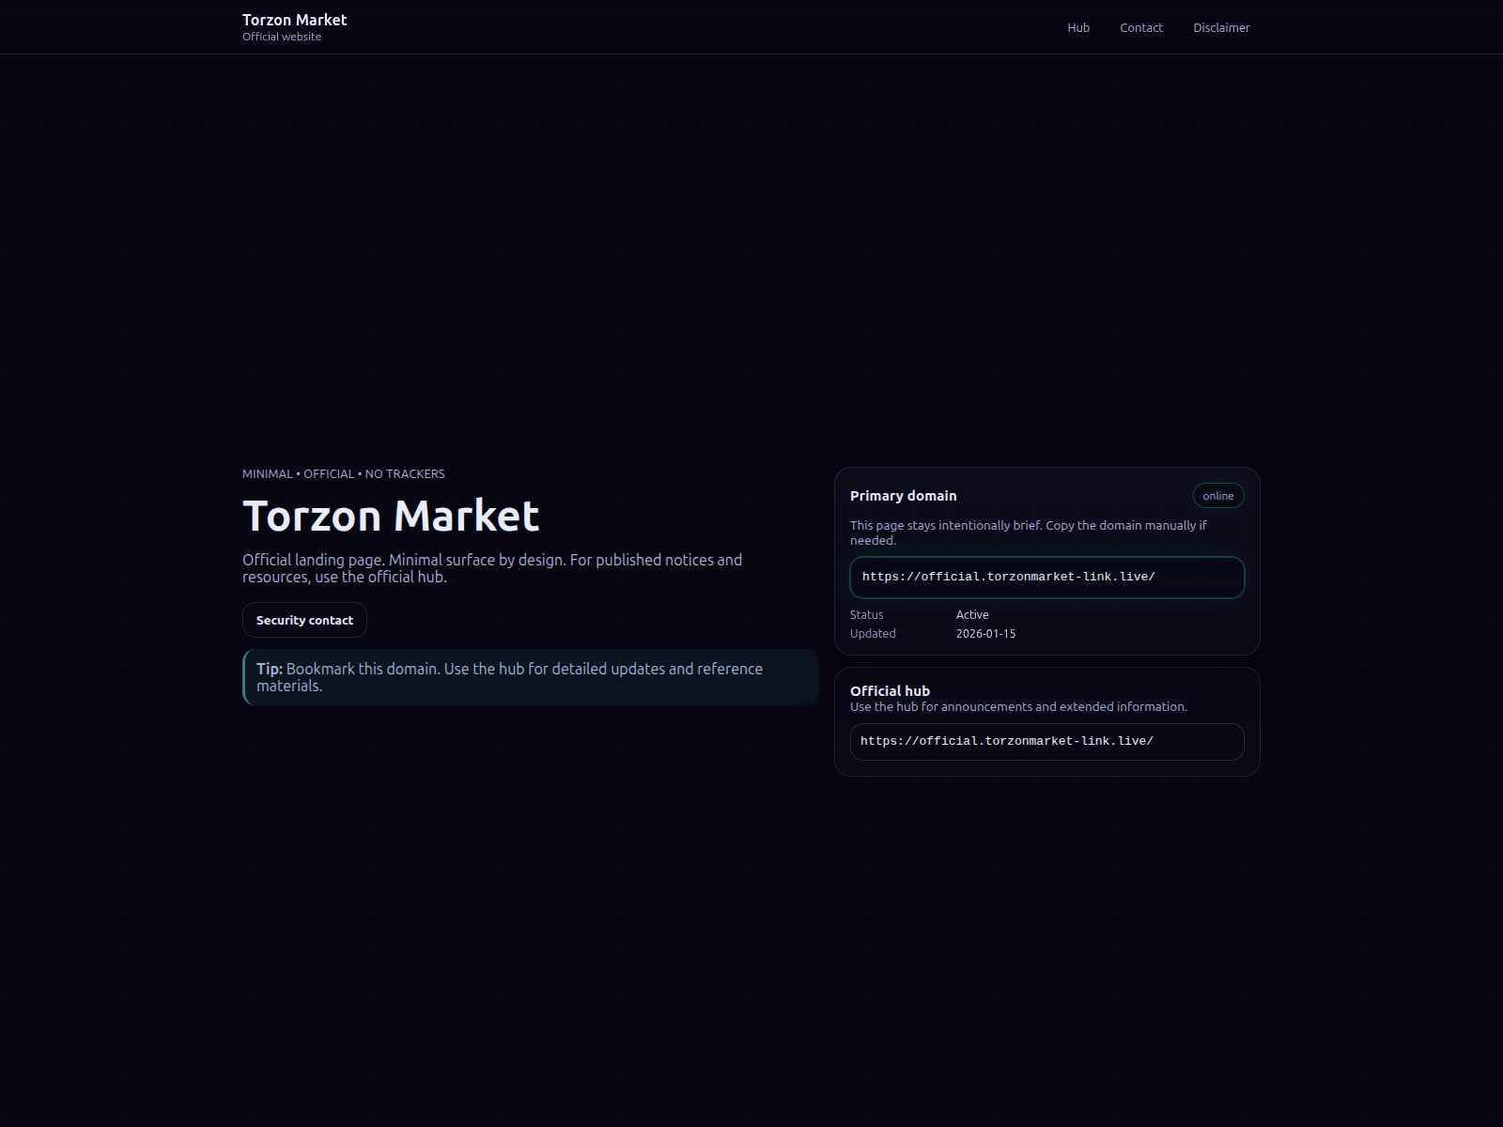Click the updated date 2026-01-15
Viewport: 1503px width, 1127px height.
pos(985,633)
